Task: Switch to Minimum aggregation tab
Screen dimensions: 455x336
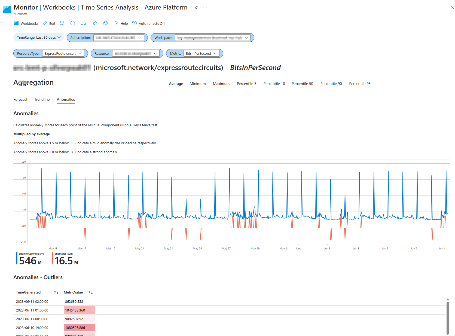Action: (198, 84)
